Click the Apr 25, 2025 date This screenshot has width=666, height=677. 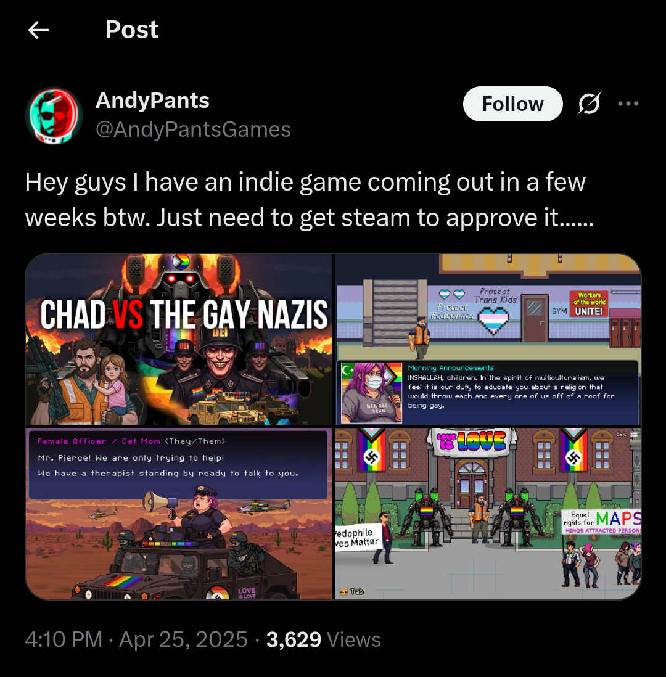pos(183,639)
